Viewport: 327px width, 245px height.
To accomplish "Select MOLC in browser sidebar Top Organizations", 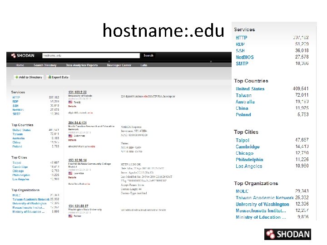I will [x=16, y=195].
